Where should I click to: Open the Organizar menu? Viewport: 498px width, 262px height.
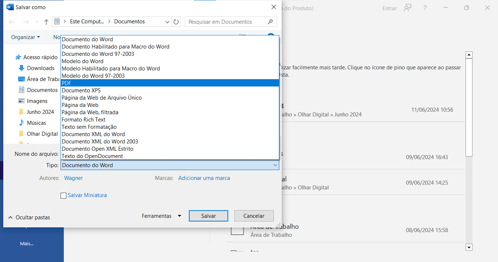click(25, 37)
